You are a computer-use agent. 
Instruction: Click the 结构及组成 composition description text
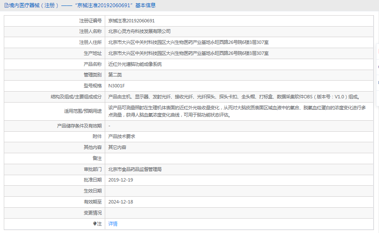coord(234,97)
